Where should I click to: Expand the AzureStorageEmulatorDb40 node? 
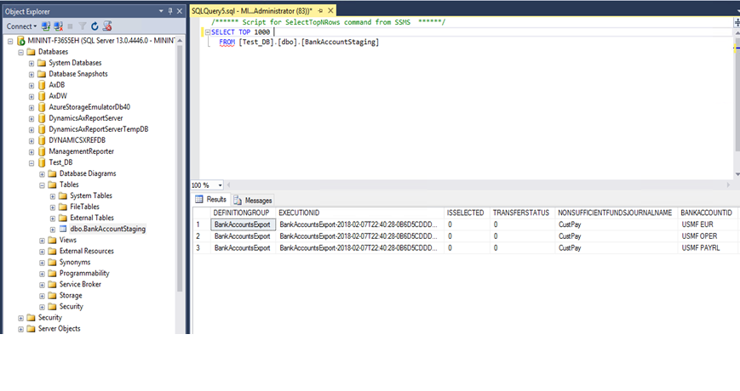tap(32, 107)
